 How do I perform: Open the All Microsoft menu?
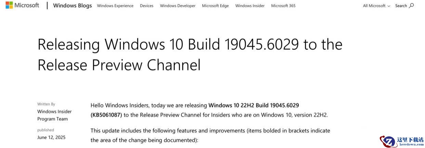[376, 5]
